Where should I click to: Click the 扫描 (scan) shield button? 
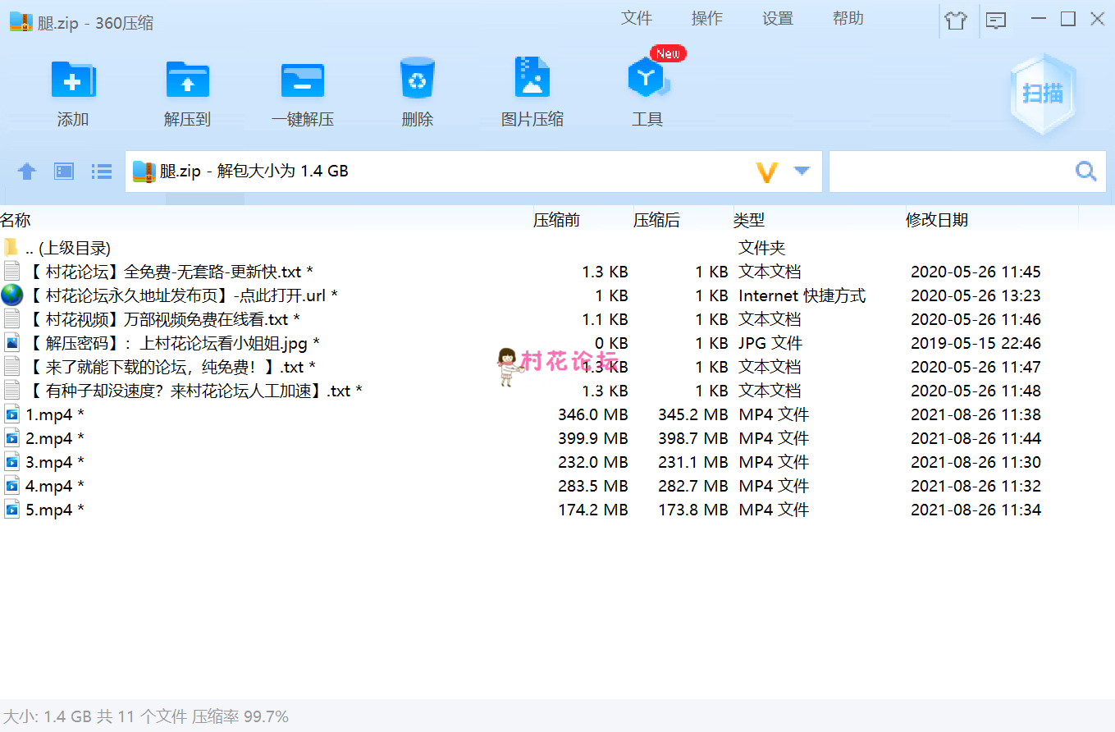1043,94
